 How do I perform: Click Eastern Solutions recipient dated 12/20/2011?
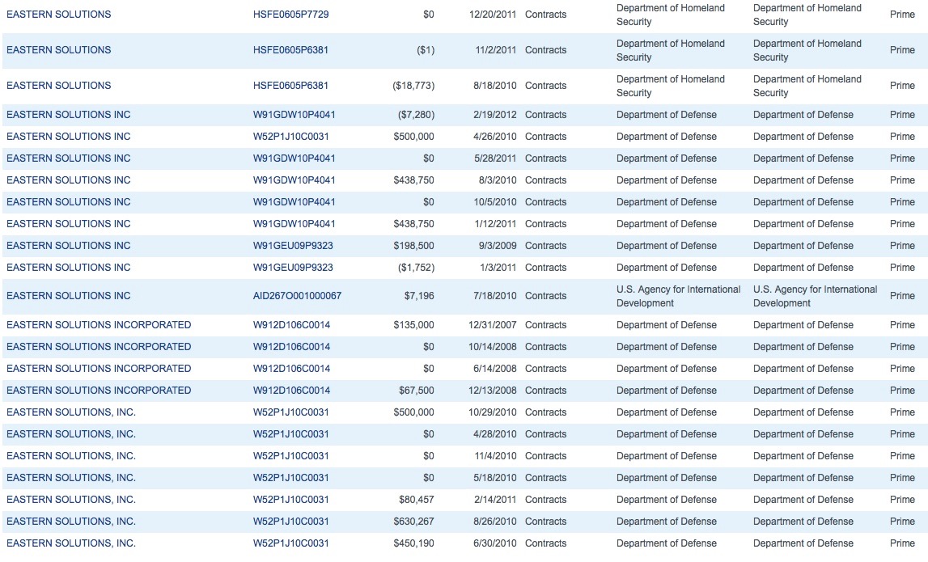click(59, 15)
